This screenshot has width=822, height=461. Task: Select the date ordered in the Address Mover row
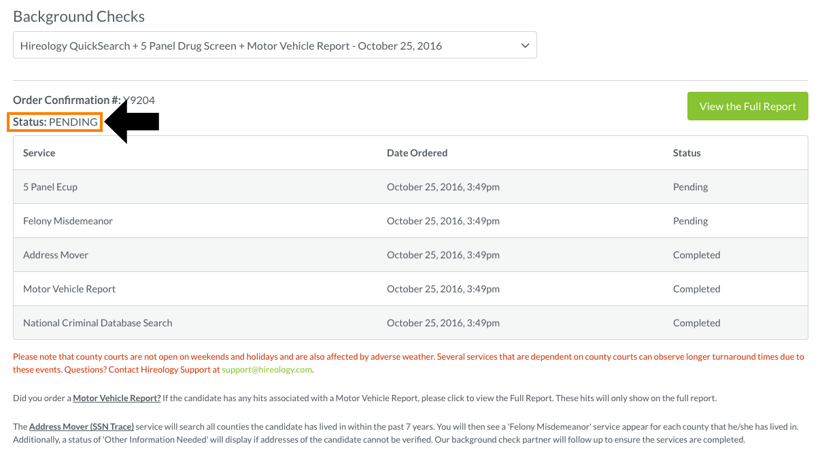[443, 255]
